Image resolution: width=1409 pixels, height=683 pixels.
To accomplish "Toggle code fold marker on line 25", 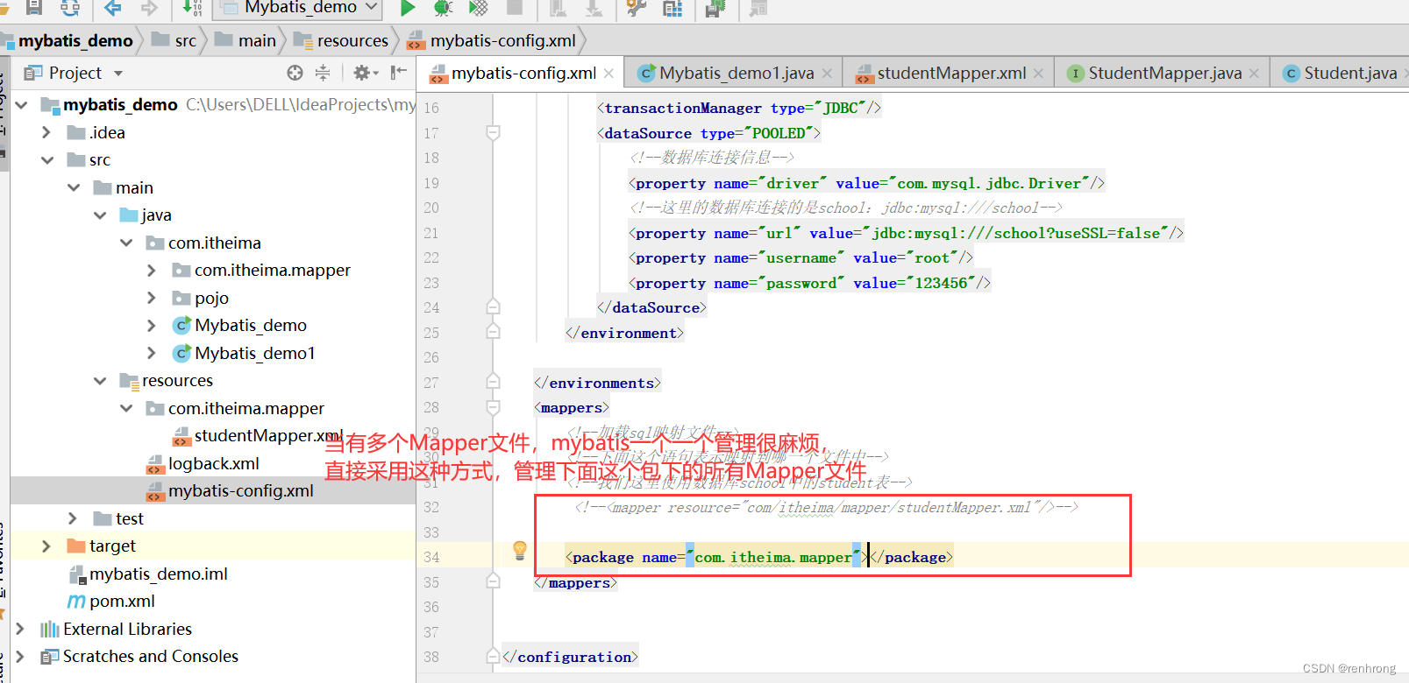I will [x=493, y=333].
